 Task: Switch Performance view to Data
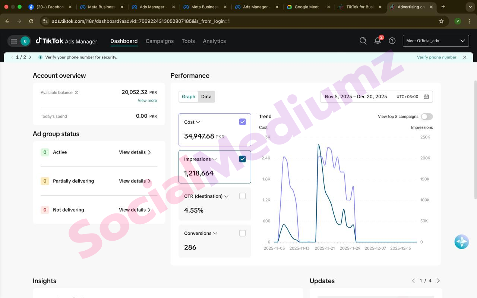(206, 96)
